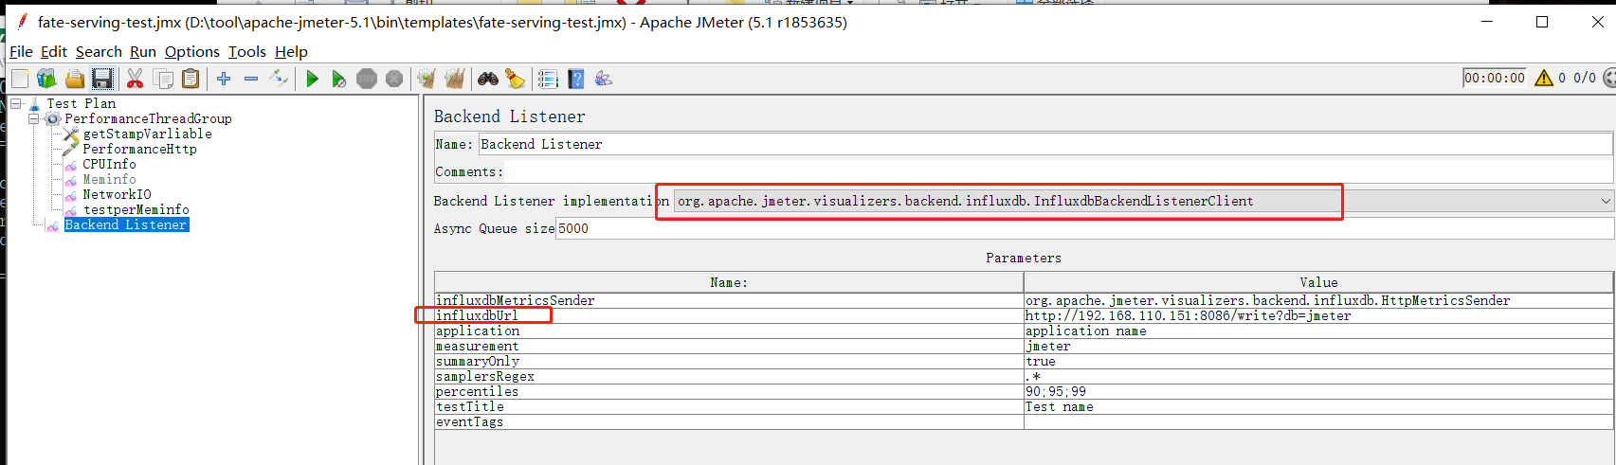Image resolution: width=1616 pixels, height=465 pixels.
Task: Start the test with green play
Action: 312,79
